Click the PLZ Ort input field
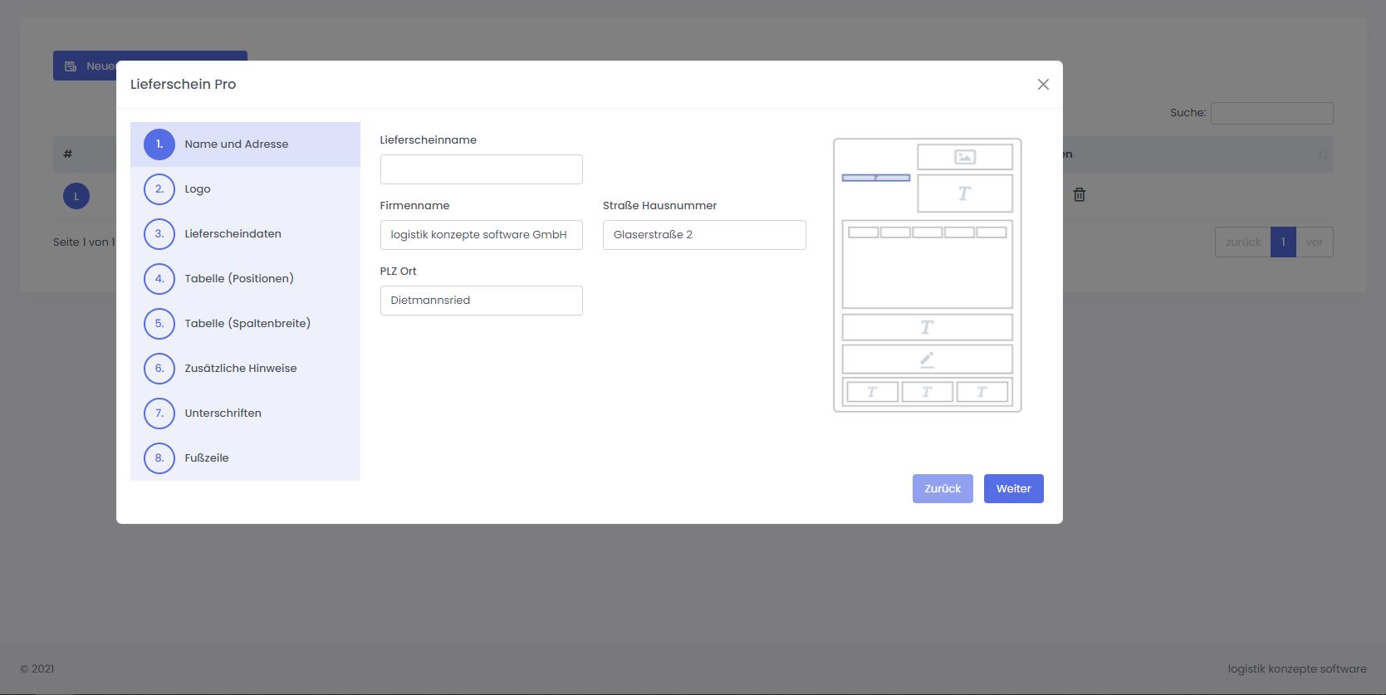The image size is (1386, 695). [x=481, y=301]
